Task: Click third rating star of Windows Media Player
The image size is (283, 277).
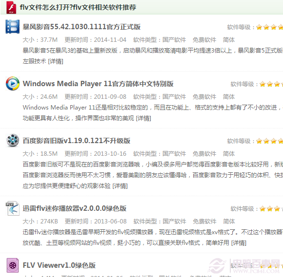Action: coord(277,84)
